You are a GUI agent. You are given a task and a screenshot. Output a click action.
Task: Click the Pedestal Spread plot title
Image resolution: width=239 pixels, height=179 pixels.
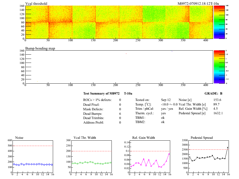click(202, 138)
